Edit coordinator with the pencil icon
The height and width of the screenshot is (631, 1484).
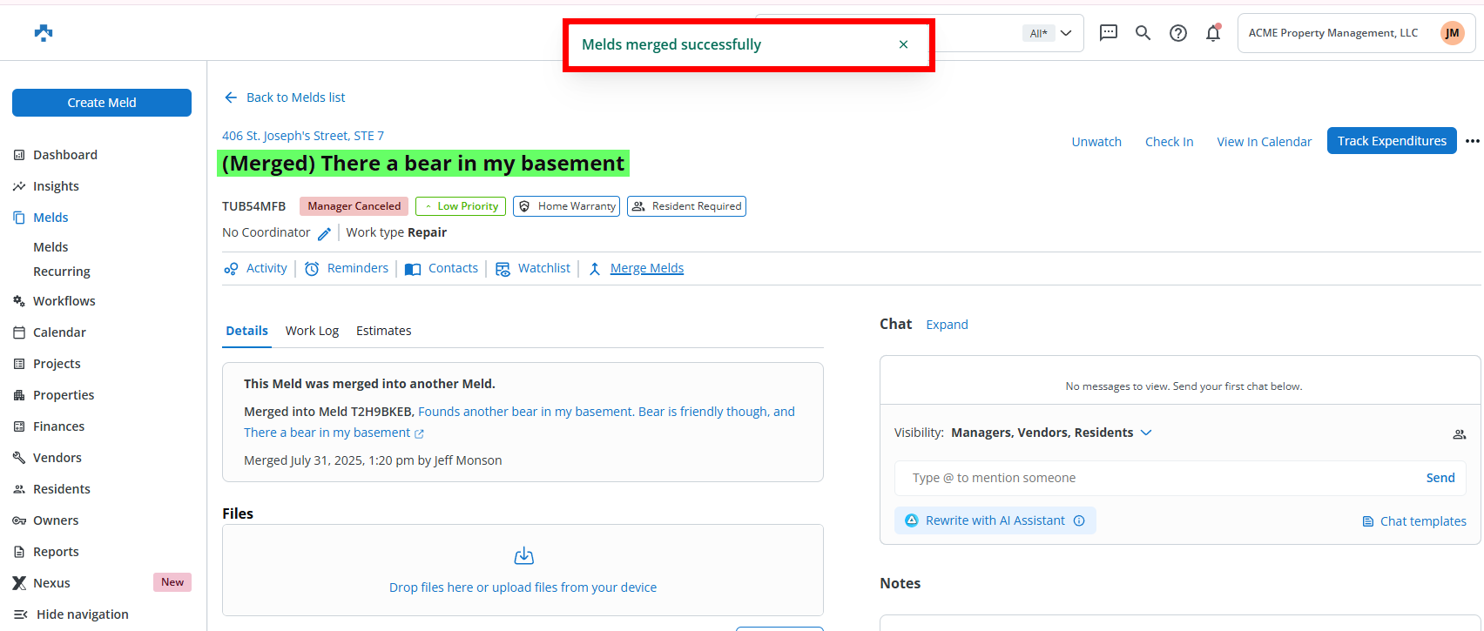324,233
